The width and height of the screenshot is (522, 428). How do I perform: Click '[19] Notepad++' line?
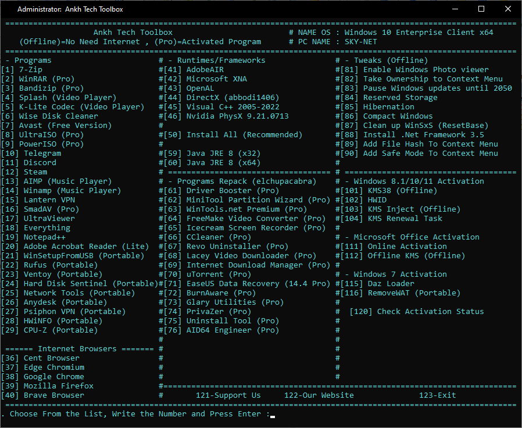click(34, 237)
